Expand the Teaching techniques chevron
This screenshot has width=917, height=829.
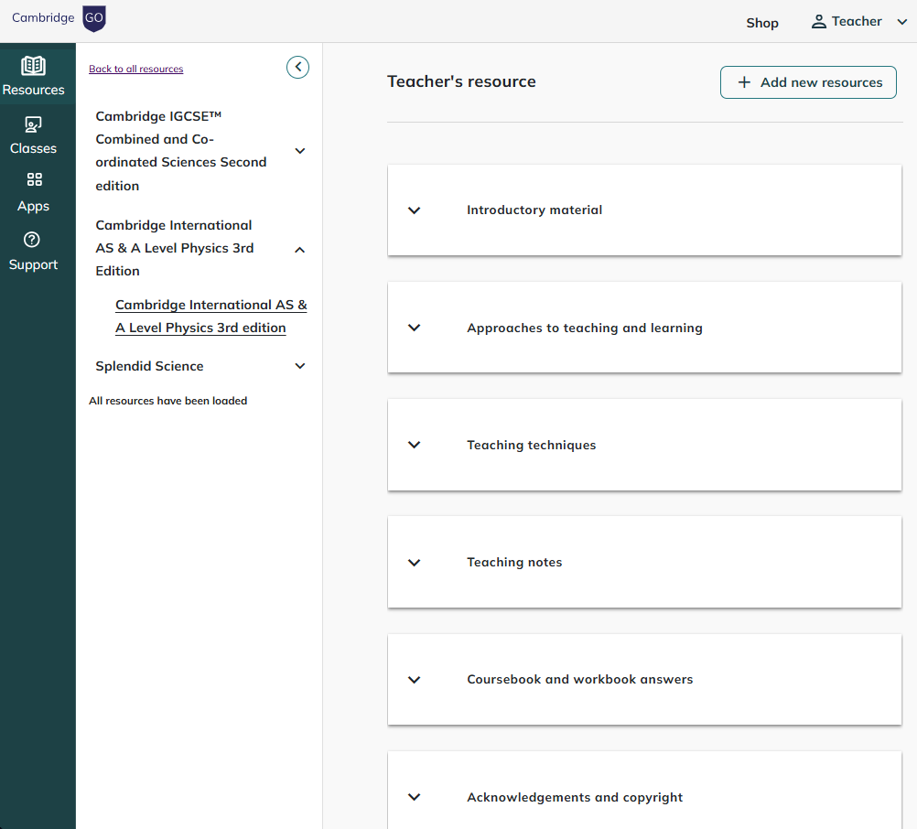[414, 445]
